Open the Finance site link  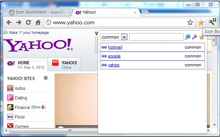[22, 107]
